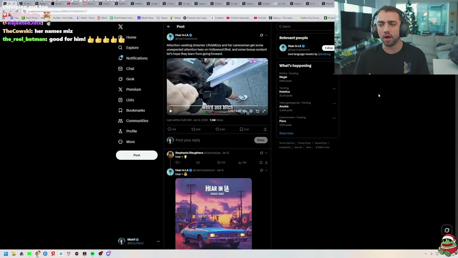Repost Stephanie Slaughters' reply

click(198, 163)
